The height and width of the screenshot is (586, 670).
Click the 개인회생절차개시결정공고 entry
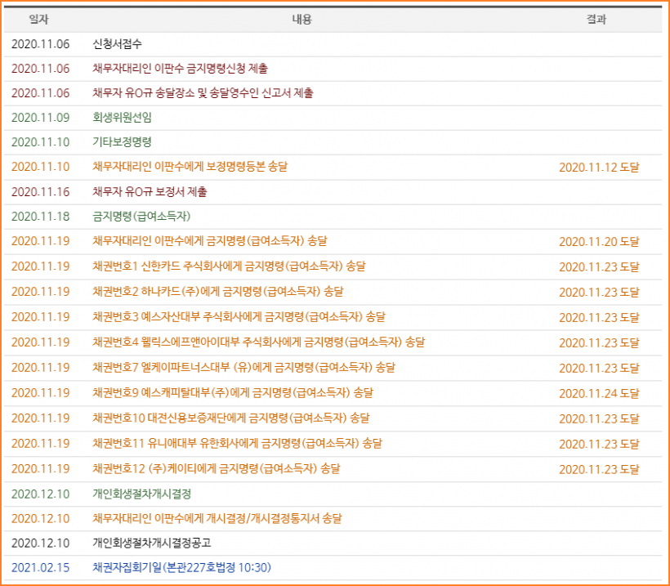coord(152,543)
